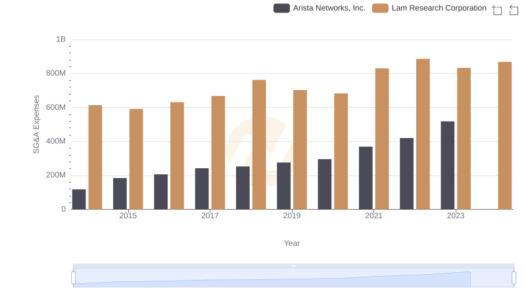The image size is (526, 303).
Task: Select the tallest Lam Research bar for 2022
Action: (x=423, y=134)
